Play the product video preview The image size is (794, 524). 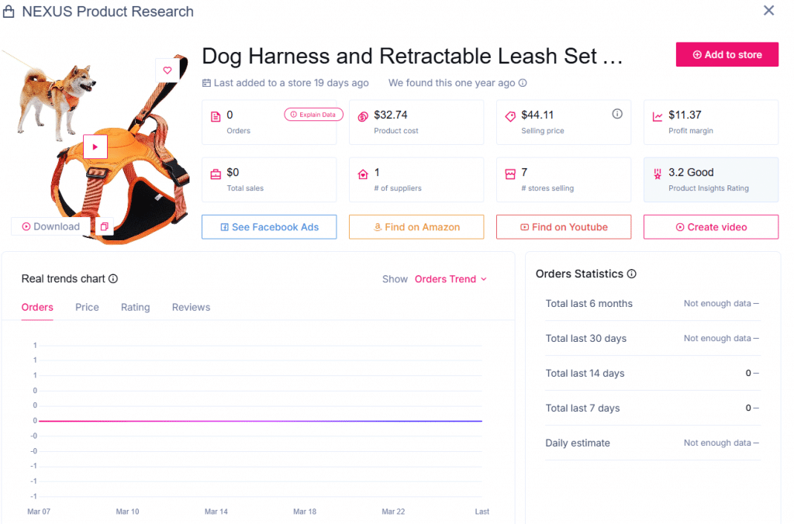click(x=95, y=147)
